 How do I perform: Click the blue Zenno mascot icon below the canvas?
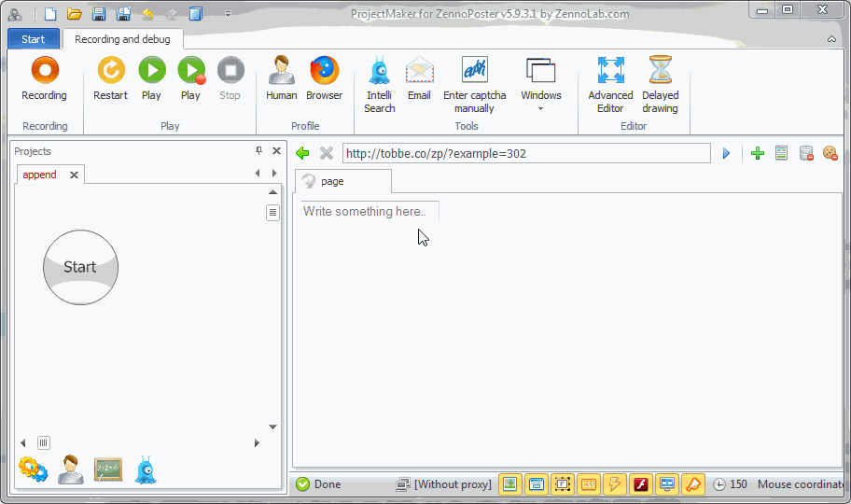point(146,469)
